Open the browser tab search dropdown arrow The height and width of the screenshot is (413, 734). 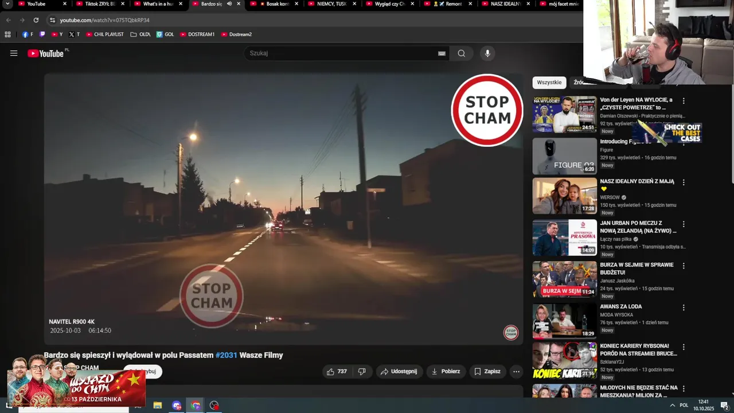7,4
